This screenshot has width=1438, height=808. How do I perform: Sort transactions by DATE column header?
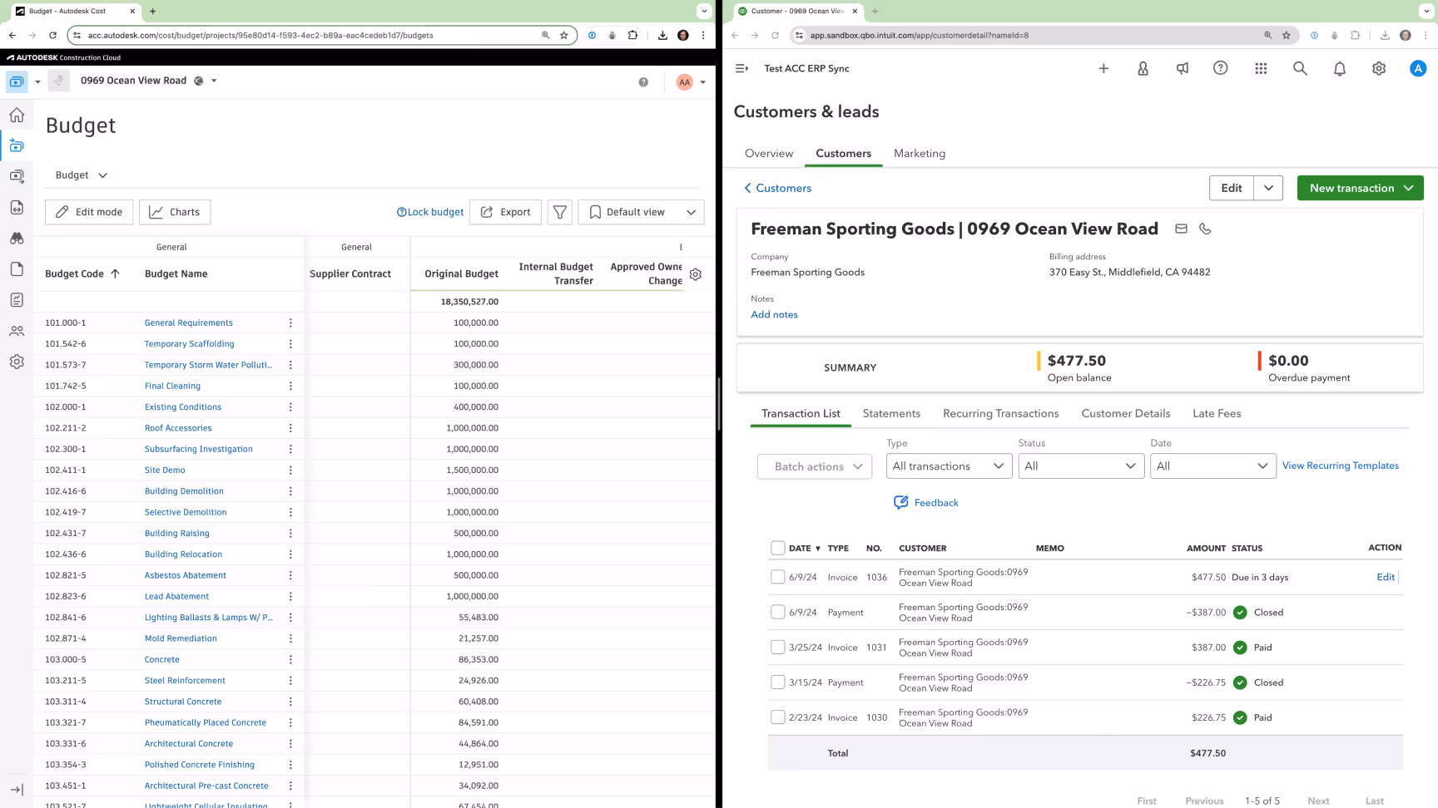click(804, 548)
